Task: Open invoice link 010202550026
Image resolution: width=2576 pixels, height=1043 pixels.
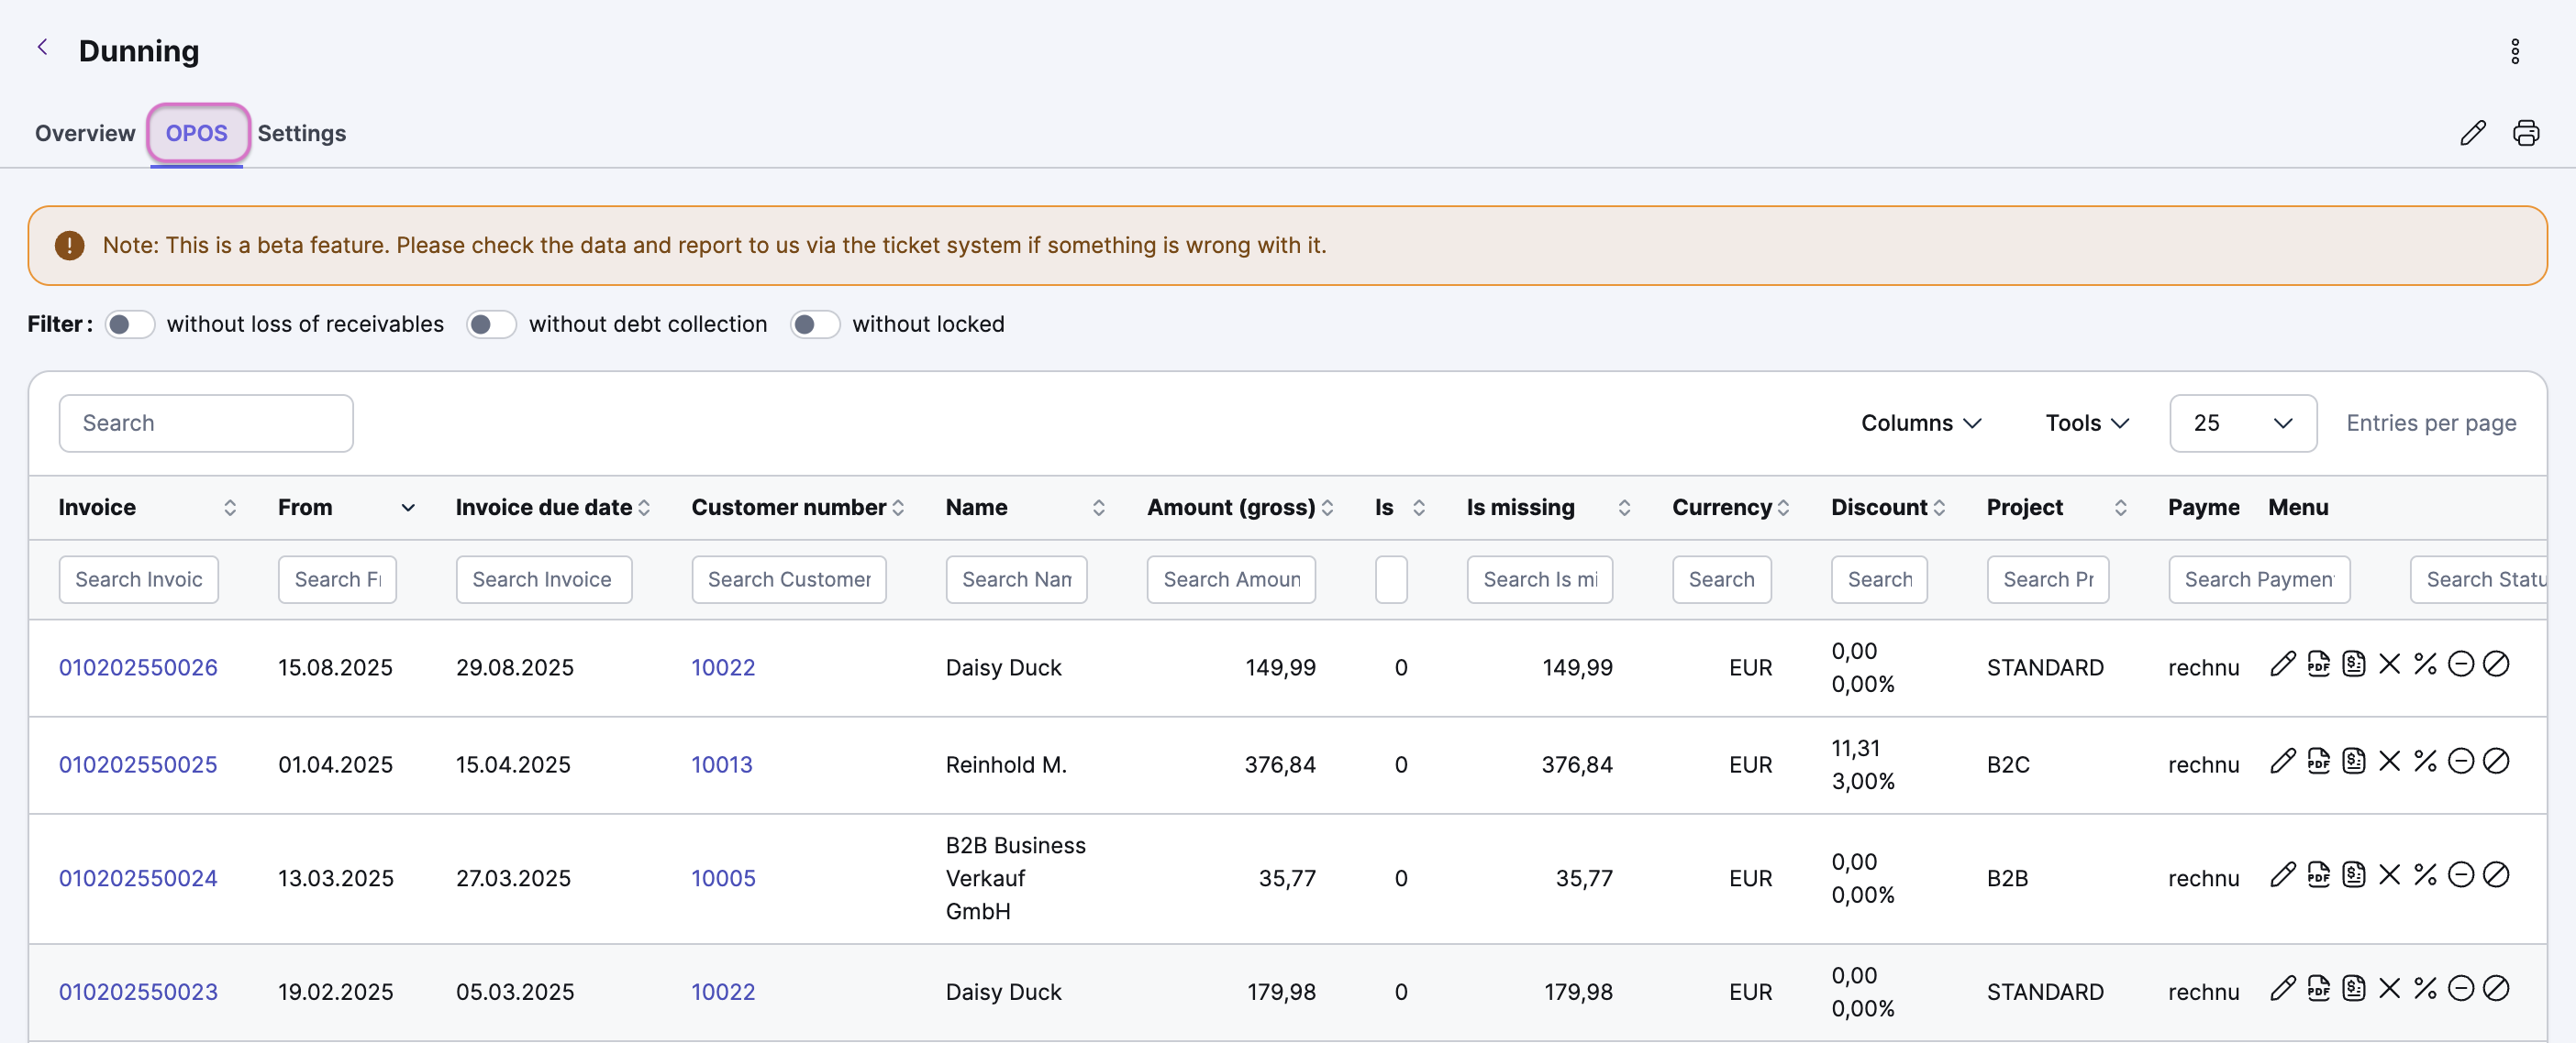Action: [x=138, y=667]
